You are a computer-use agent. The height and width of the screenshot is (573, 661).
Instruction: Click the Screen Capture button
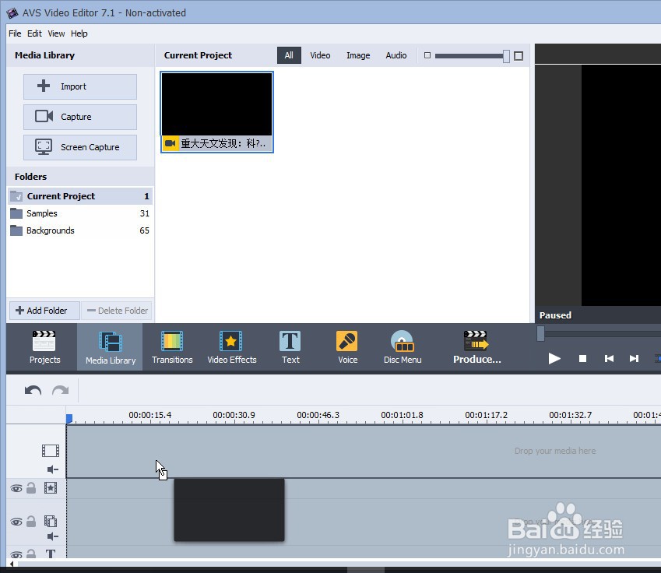80,147
